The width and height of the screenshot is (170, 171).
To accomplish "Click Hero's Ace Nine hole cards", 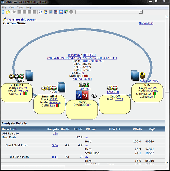I will coord(82,95).
